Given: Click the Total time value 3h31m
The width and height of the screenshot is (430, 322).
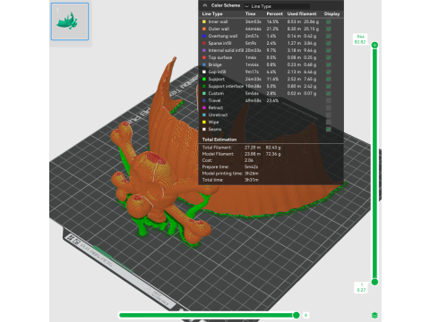Looking at the screenshot, I should [x=252, y=180].
